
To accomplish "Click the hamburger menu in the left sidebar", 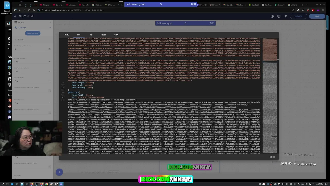I will coord(10,30).
